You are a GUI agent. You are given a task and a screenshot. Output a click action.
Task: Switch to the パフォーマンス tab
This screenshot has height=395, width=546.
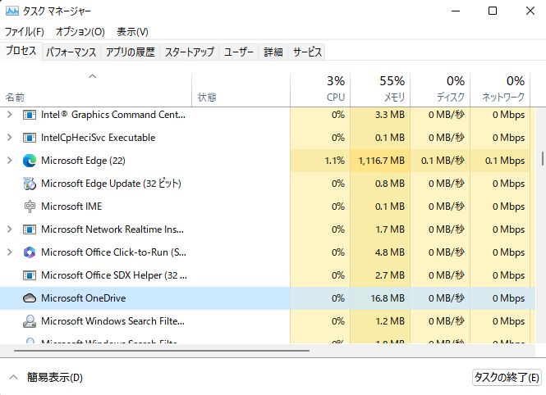71,52
